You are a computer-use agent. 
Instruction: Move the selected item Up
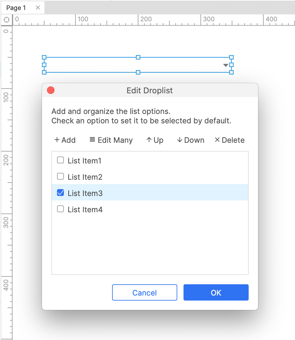tap(155, 140)
